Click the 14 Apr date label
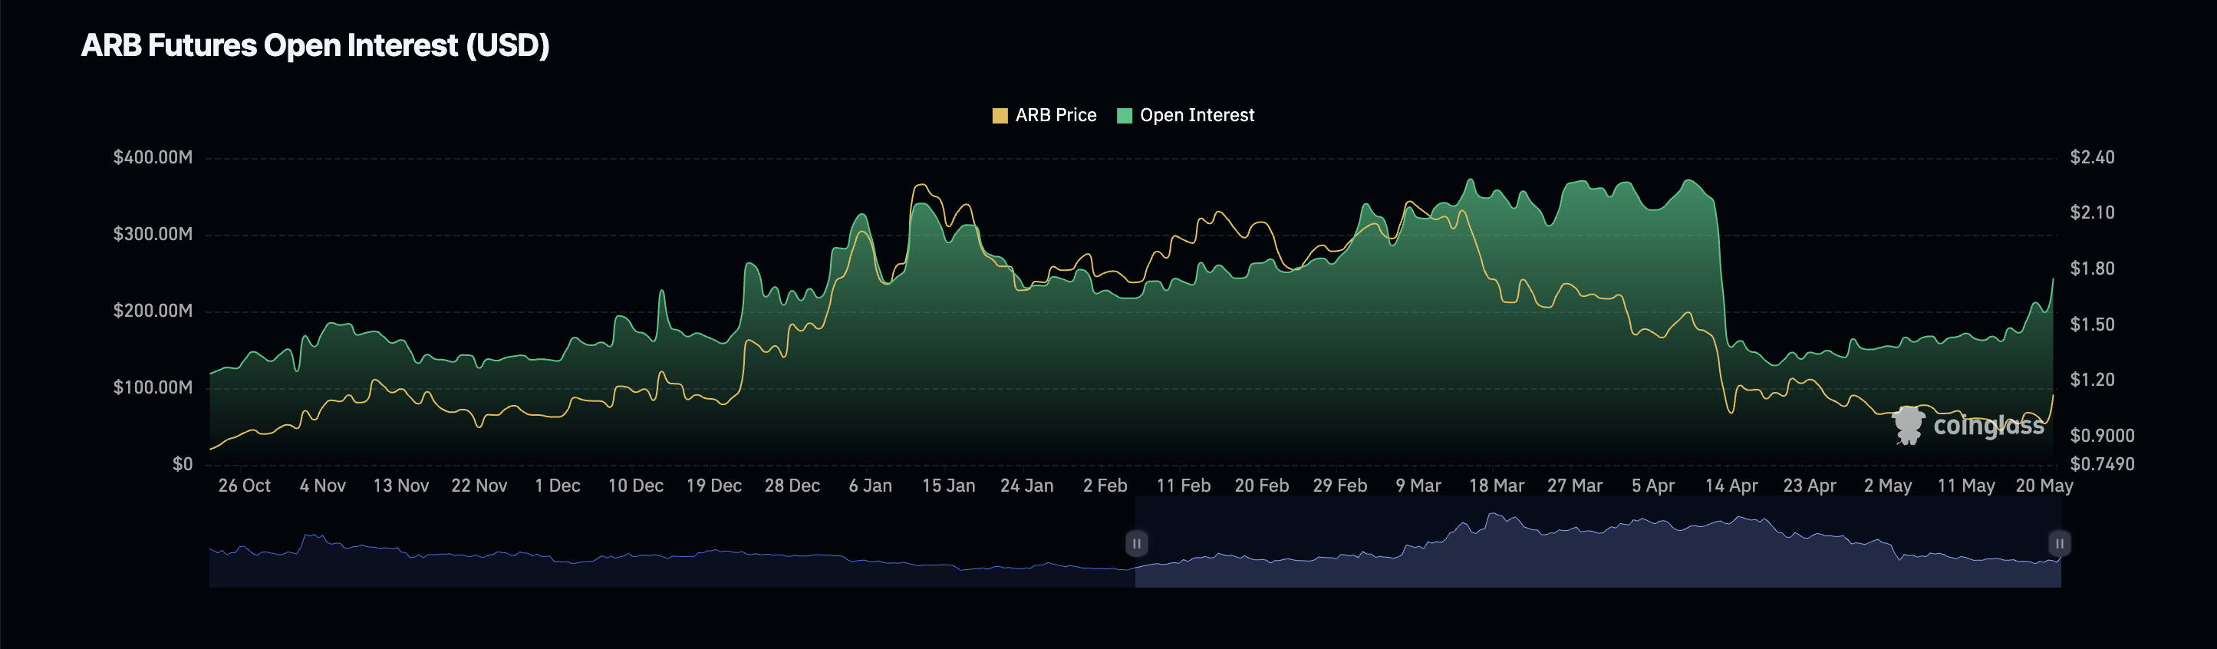This screenshot has height=649, width=2217. 1731,486
